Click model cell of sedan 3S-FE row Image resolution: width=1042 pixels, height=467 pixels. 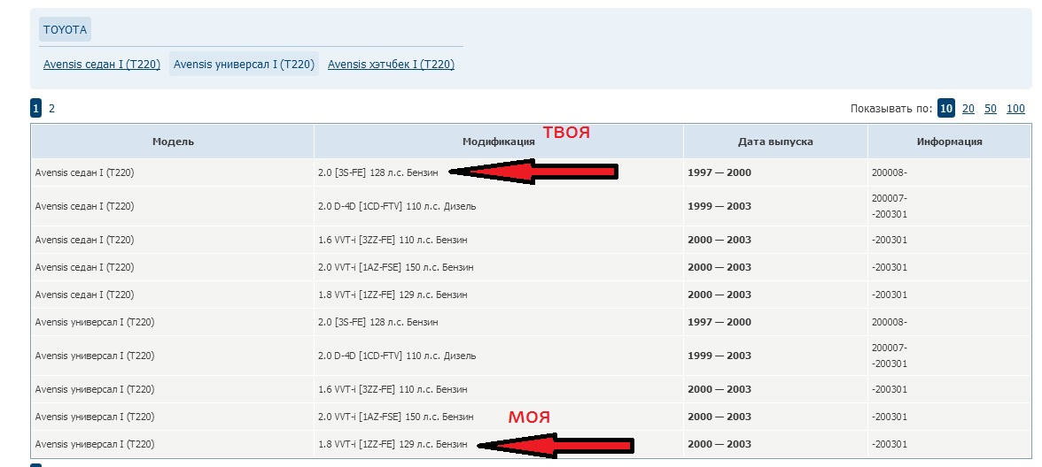click(84, 172)
